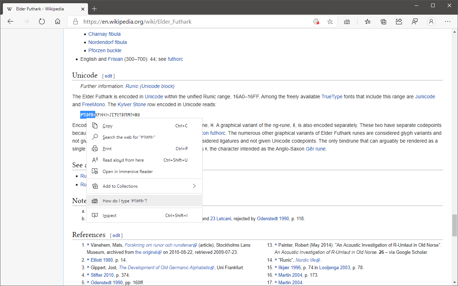Click the keyboard icon in the browser toolbar
The image size is (458, 286).
[347, 21]
